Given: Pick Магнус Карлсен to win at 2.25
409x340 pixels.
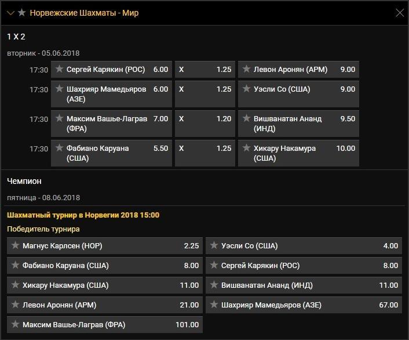Looking at the screenshot, I should pos(105,246).
